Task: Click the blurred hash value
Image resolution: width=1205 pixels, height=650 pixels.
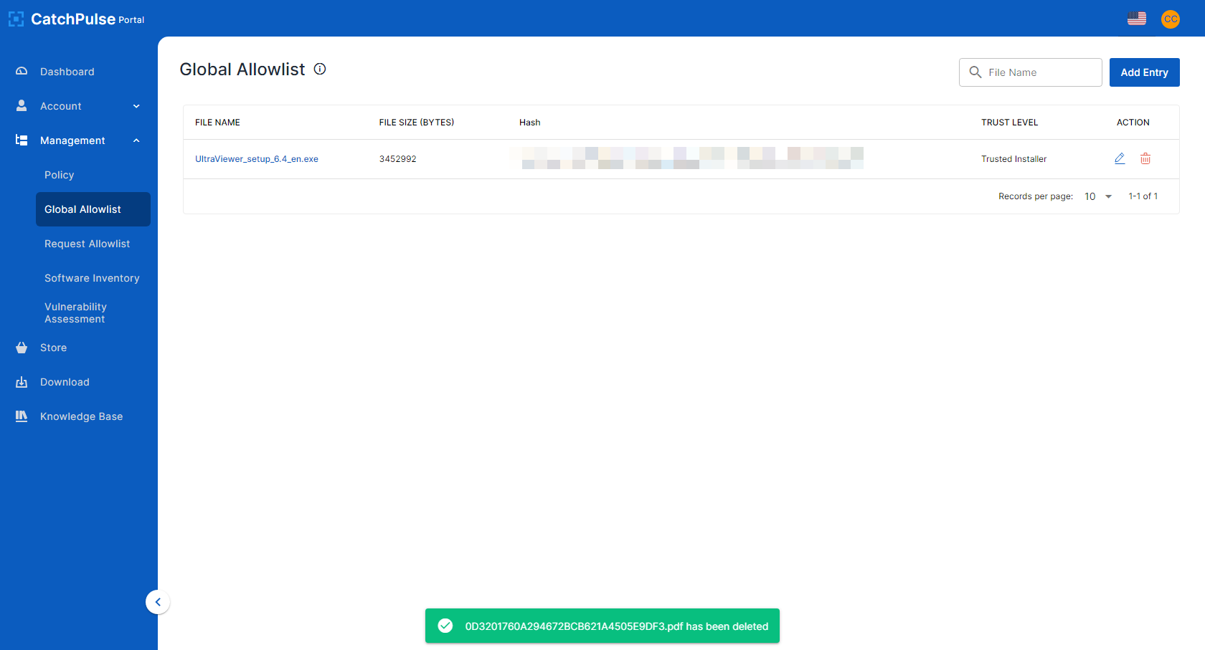Action: (686, 158)
